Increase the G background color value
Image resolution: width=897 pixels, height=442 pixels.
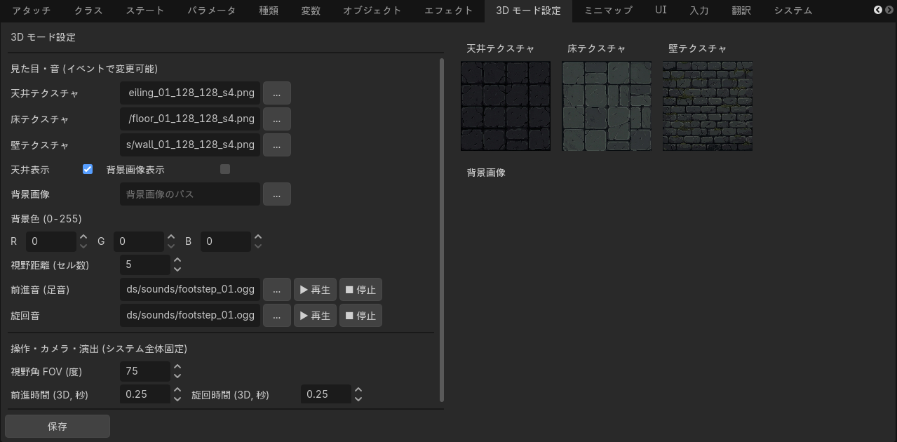tap(171, 237)
